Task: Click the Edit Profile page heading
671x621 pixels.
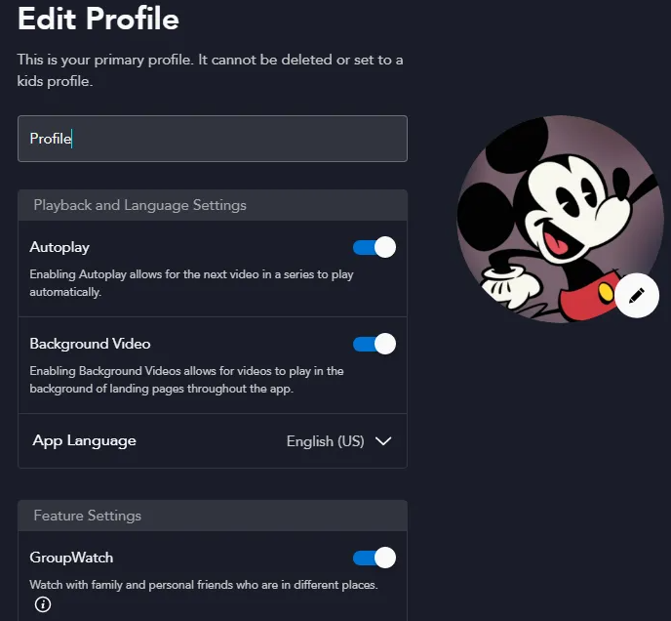Action: click(98, 19)
